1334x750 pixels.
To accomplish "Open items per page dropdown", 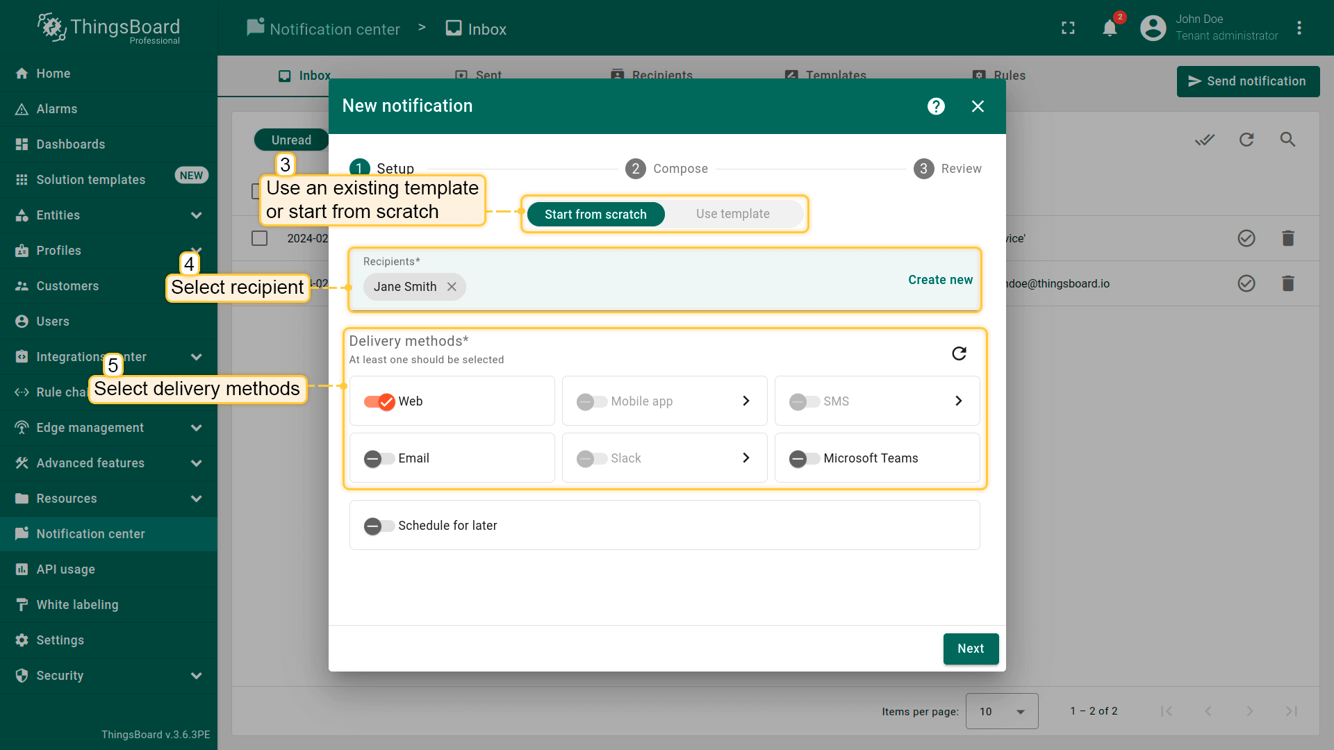I will tap(1001, 711).
